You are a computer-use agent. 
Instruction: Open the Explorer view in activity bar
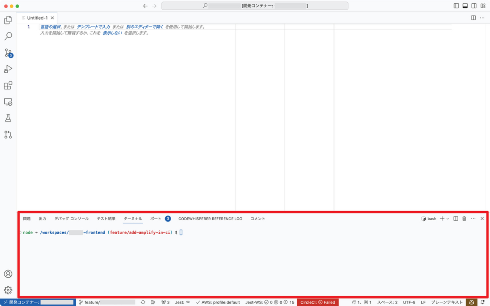[8, 20]
